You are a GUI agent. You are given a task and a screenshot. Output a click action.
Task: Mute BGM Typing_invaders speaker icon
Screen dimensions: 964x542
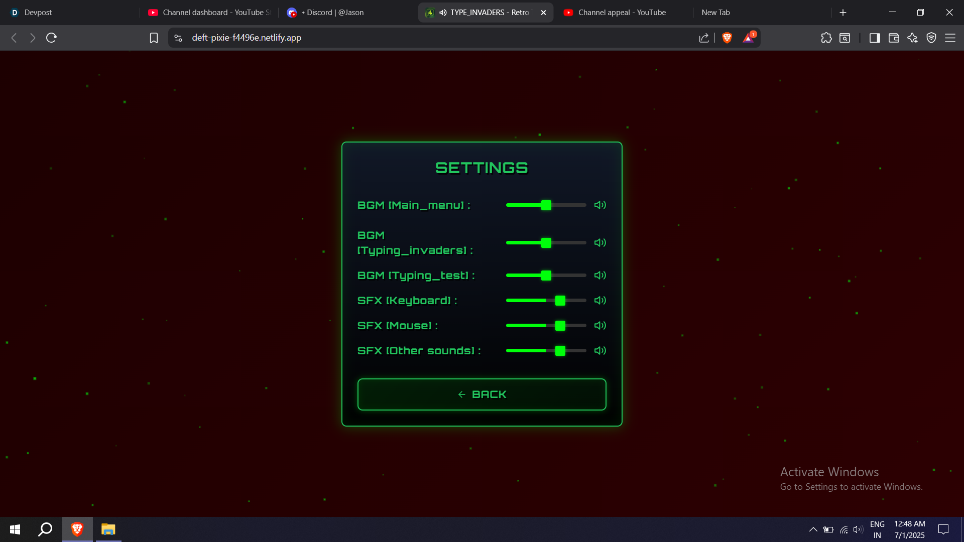(x=600, y=243)
